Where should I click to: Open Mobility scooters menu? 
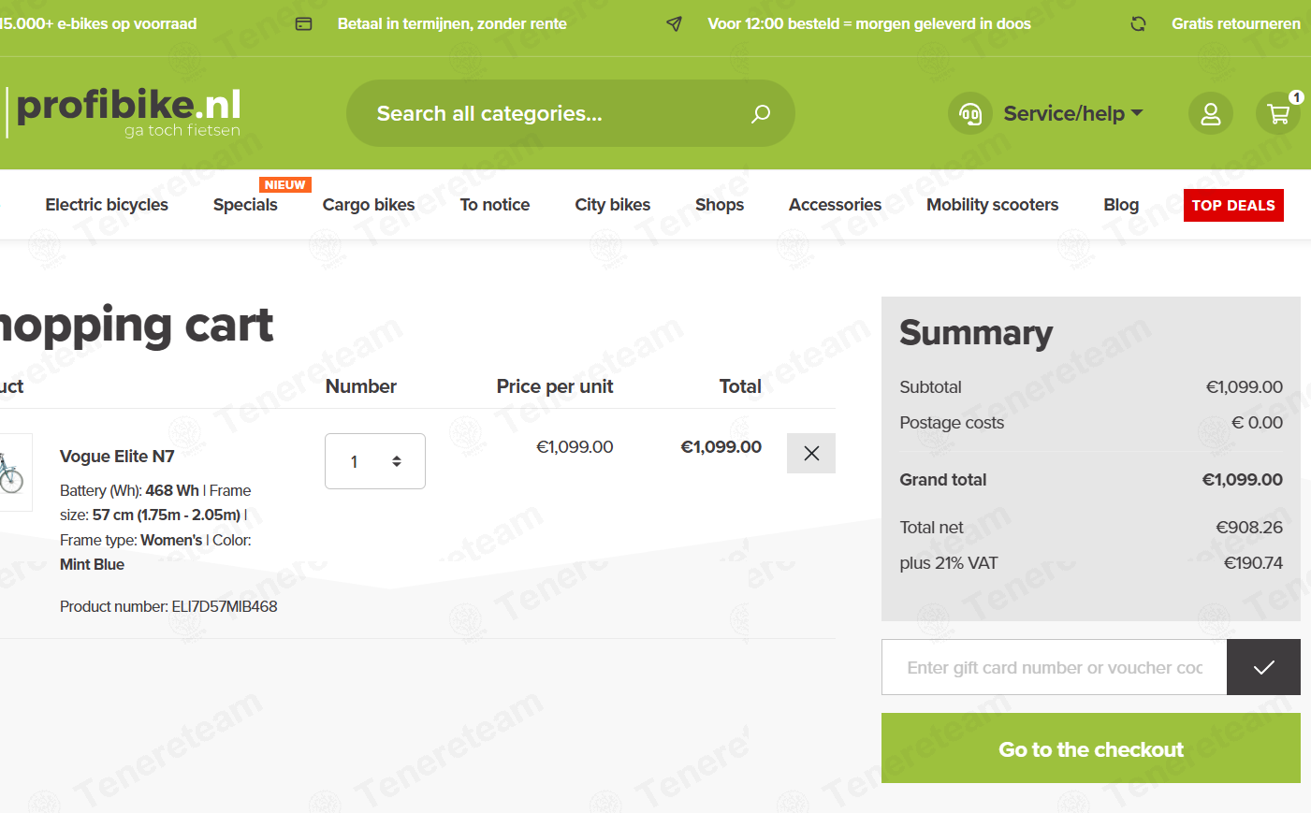click(x=993, y=205)
